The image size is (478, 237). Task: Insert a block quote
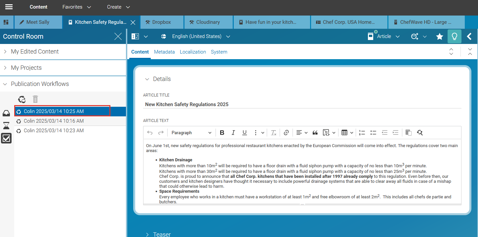pyautogui.click(x=315, y=133)
